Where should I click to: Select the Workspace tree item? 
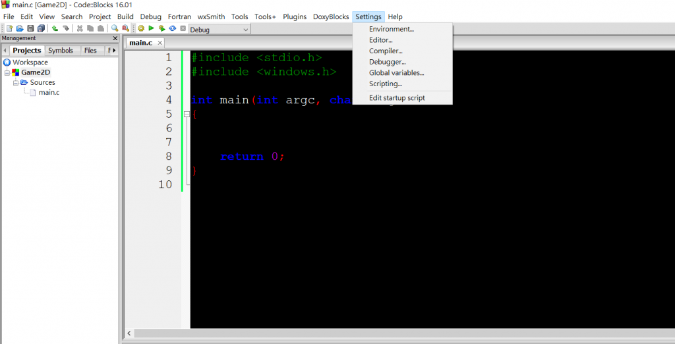tap(30, 62)
